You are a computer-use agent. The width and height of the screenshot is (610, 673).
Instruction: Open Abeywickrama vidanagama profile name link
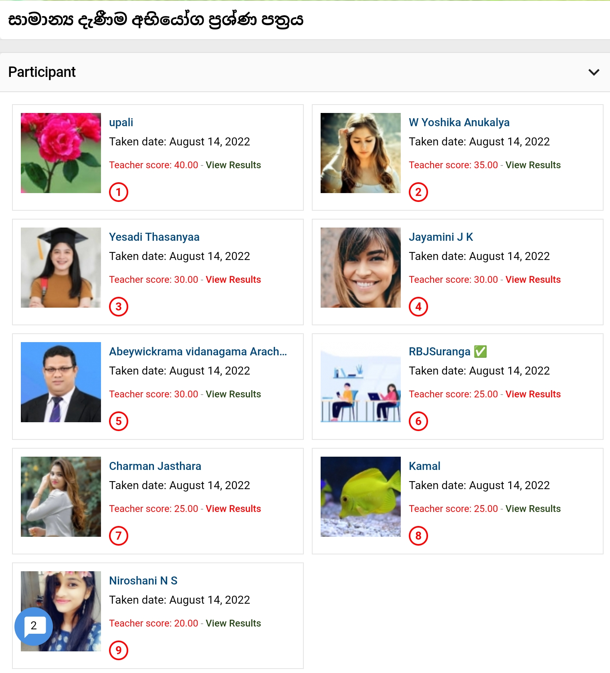coord(198,352)
